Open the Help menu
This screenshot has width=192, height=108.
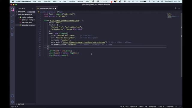coord(87,1)
